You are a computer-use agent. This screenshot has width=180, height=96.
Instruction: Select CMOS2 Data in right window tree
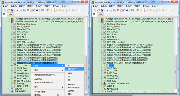point(113,78)
